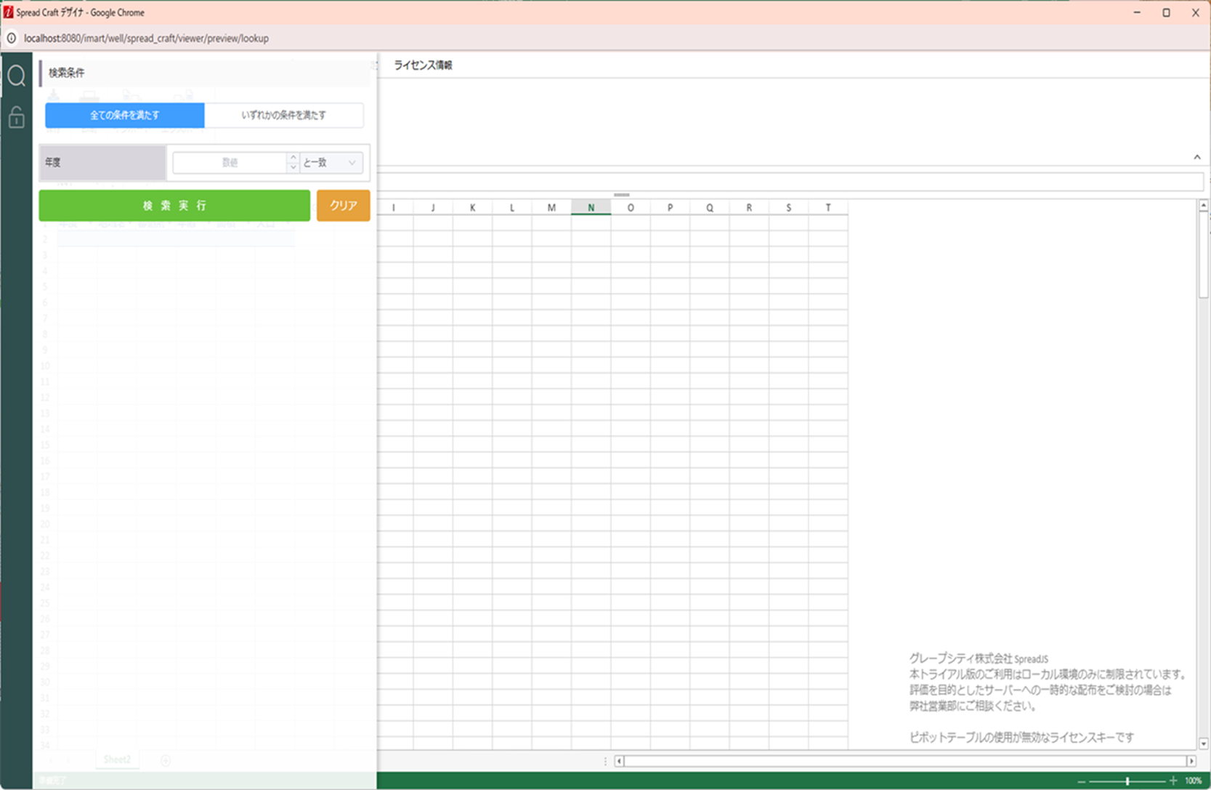The width and height of the screenshot is (1211, 790).
Task: Open the ライセンス情報 tab
Action: 423,65
